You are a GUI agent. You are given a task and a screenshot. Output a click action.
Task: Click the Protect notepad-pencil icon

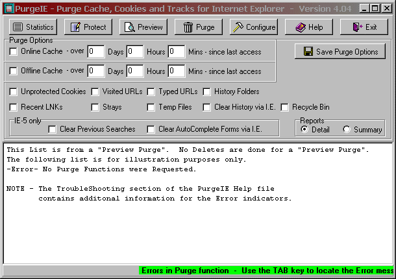(75, 27)
